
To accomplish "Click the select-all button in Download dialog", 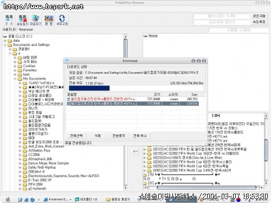I will 76,136.
